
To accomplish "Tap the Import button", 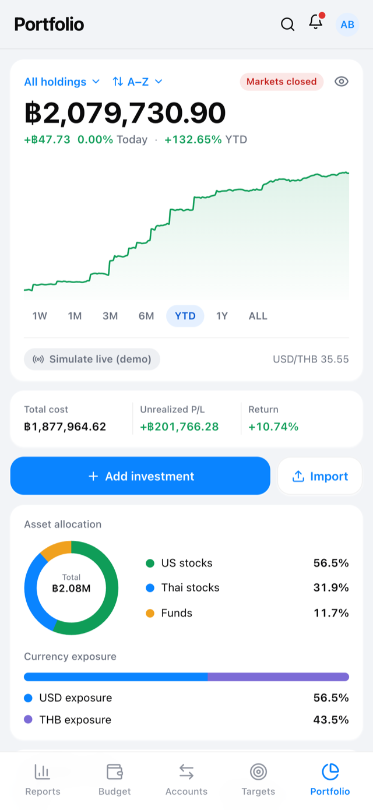I will (x=320, y=476).
